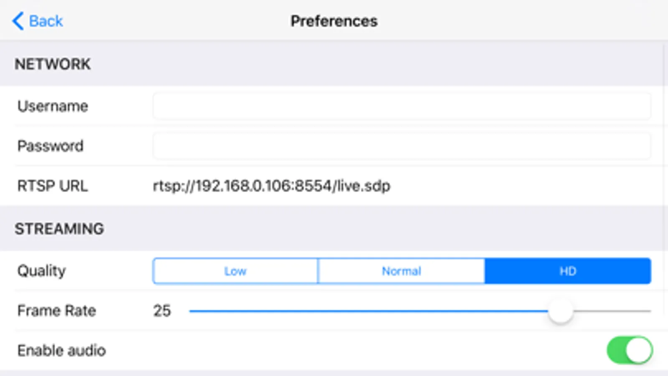Tap the Back chevron arrow icon

(18, 21)
